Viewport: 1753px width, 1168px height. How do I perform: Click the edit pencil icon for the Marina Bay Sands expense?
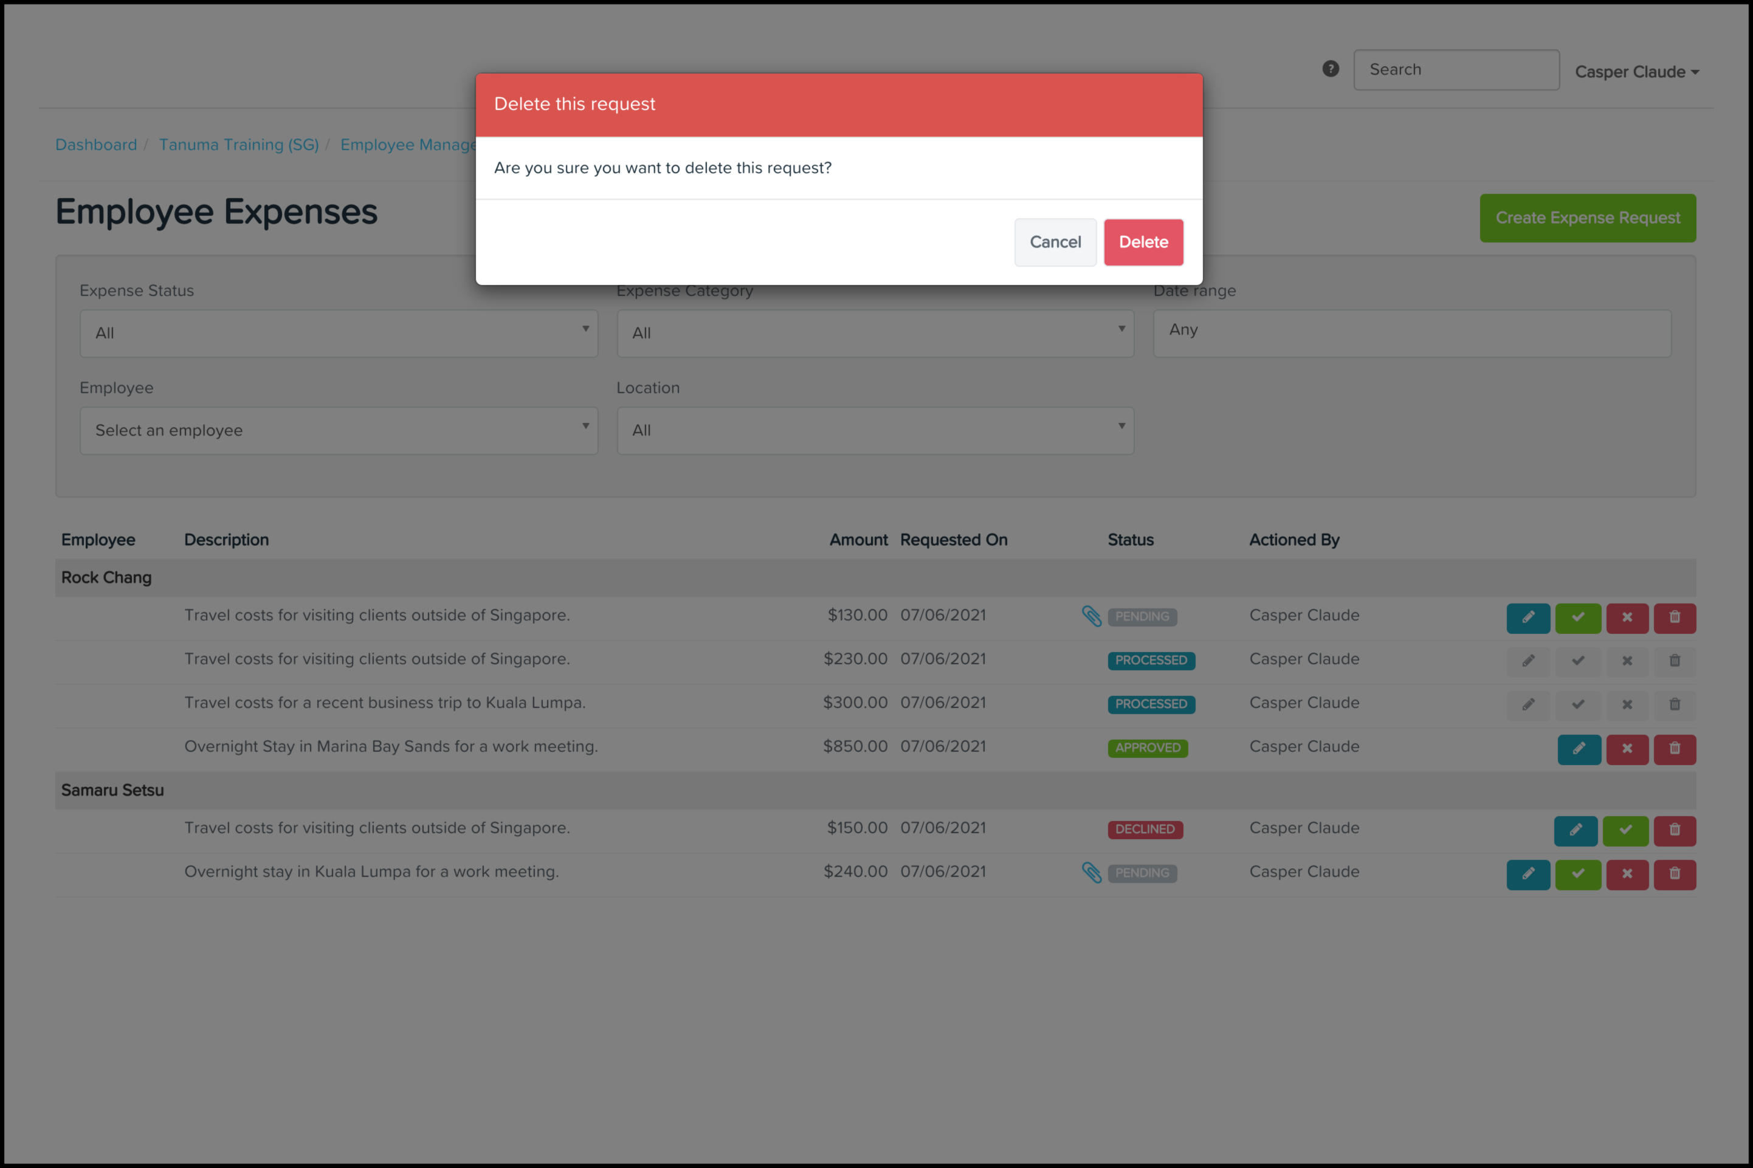tap(1578, 749)
